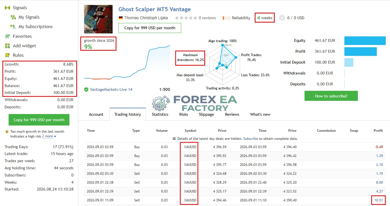Click the Ghost Scalper signal thumbnail image
This screenshot has height=206, width=390.
pos(98,19)
